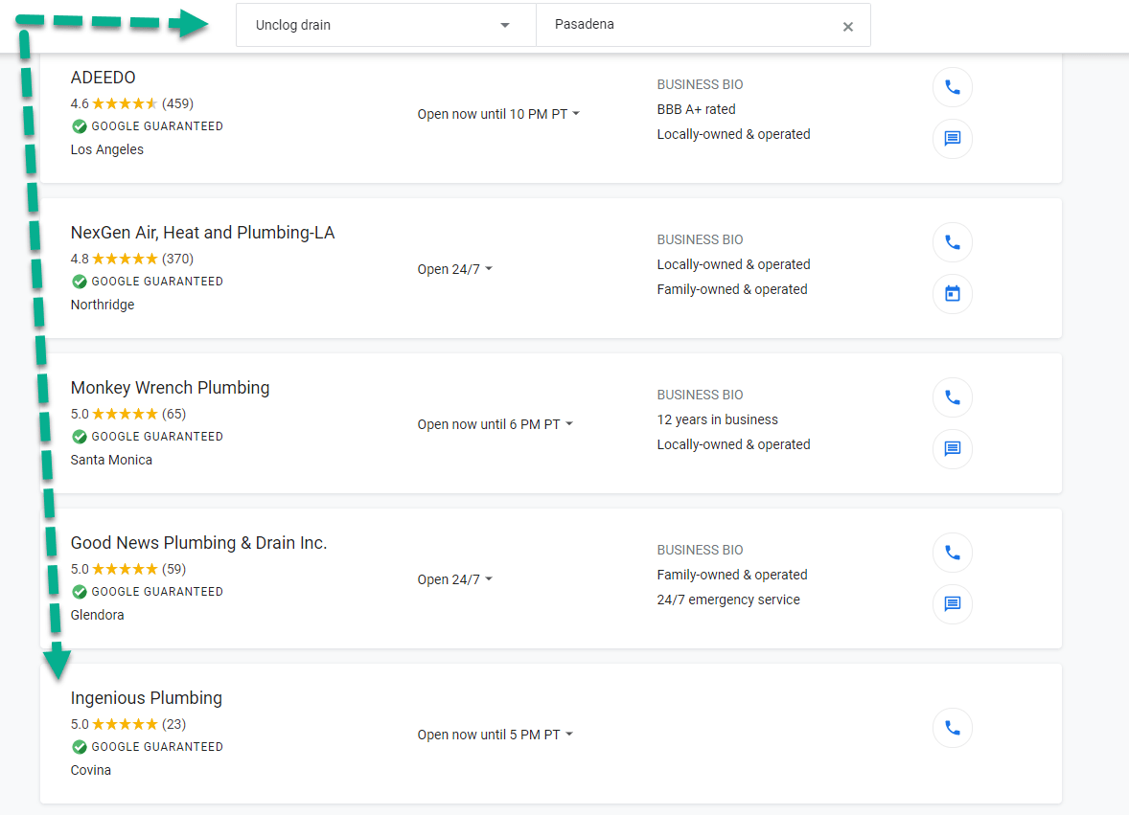
Task: Click ADEEDO Google Guaranteed checkmark badge
Action: click(x=80, y=126)
